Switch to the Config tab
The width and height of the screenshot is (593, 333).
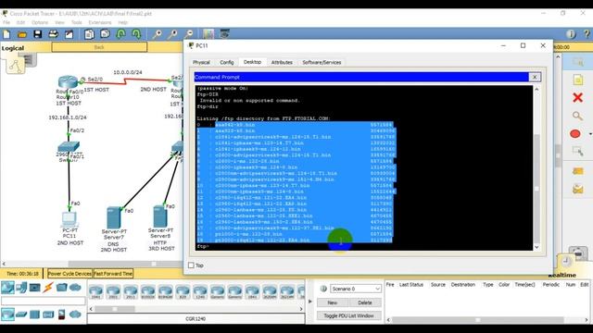pos(227,62)
